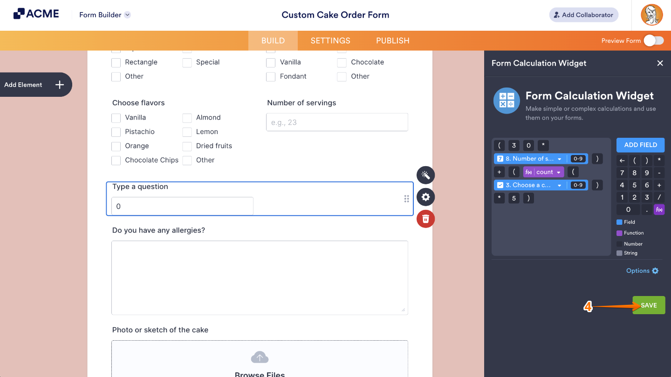Screen dimensions: 671x377
Task: Click the Form Calculation Widget calculator icon
Action: point(507,101)
